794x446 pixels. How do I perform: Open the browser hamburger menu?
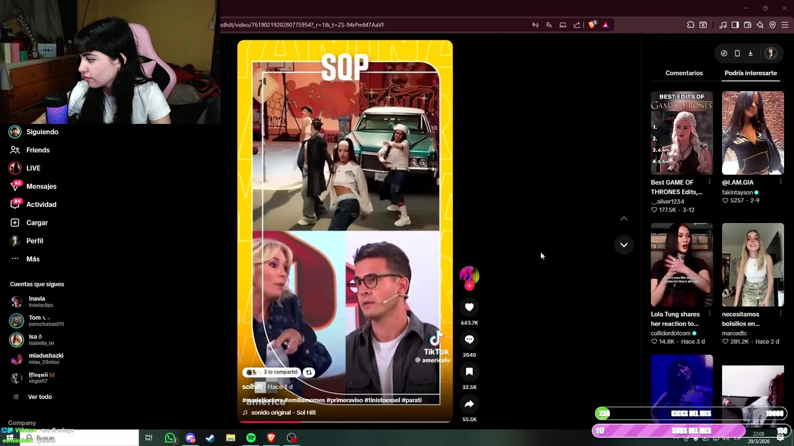click(x=785, y=25)
